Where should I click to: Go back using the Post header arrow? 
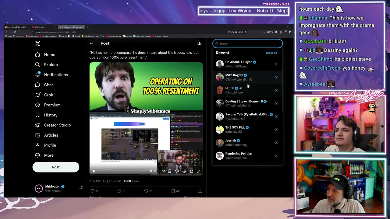click(91, 43)
